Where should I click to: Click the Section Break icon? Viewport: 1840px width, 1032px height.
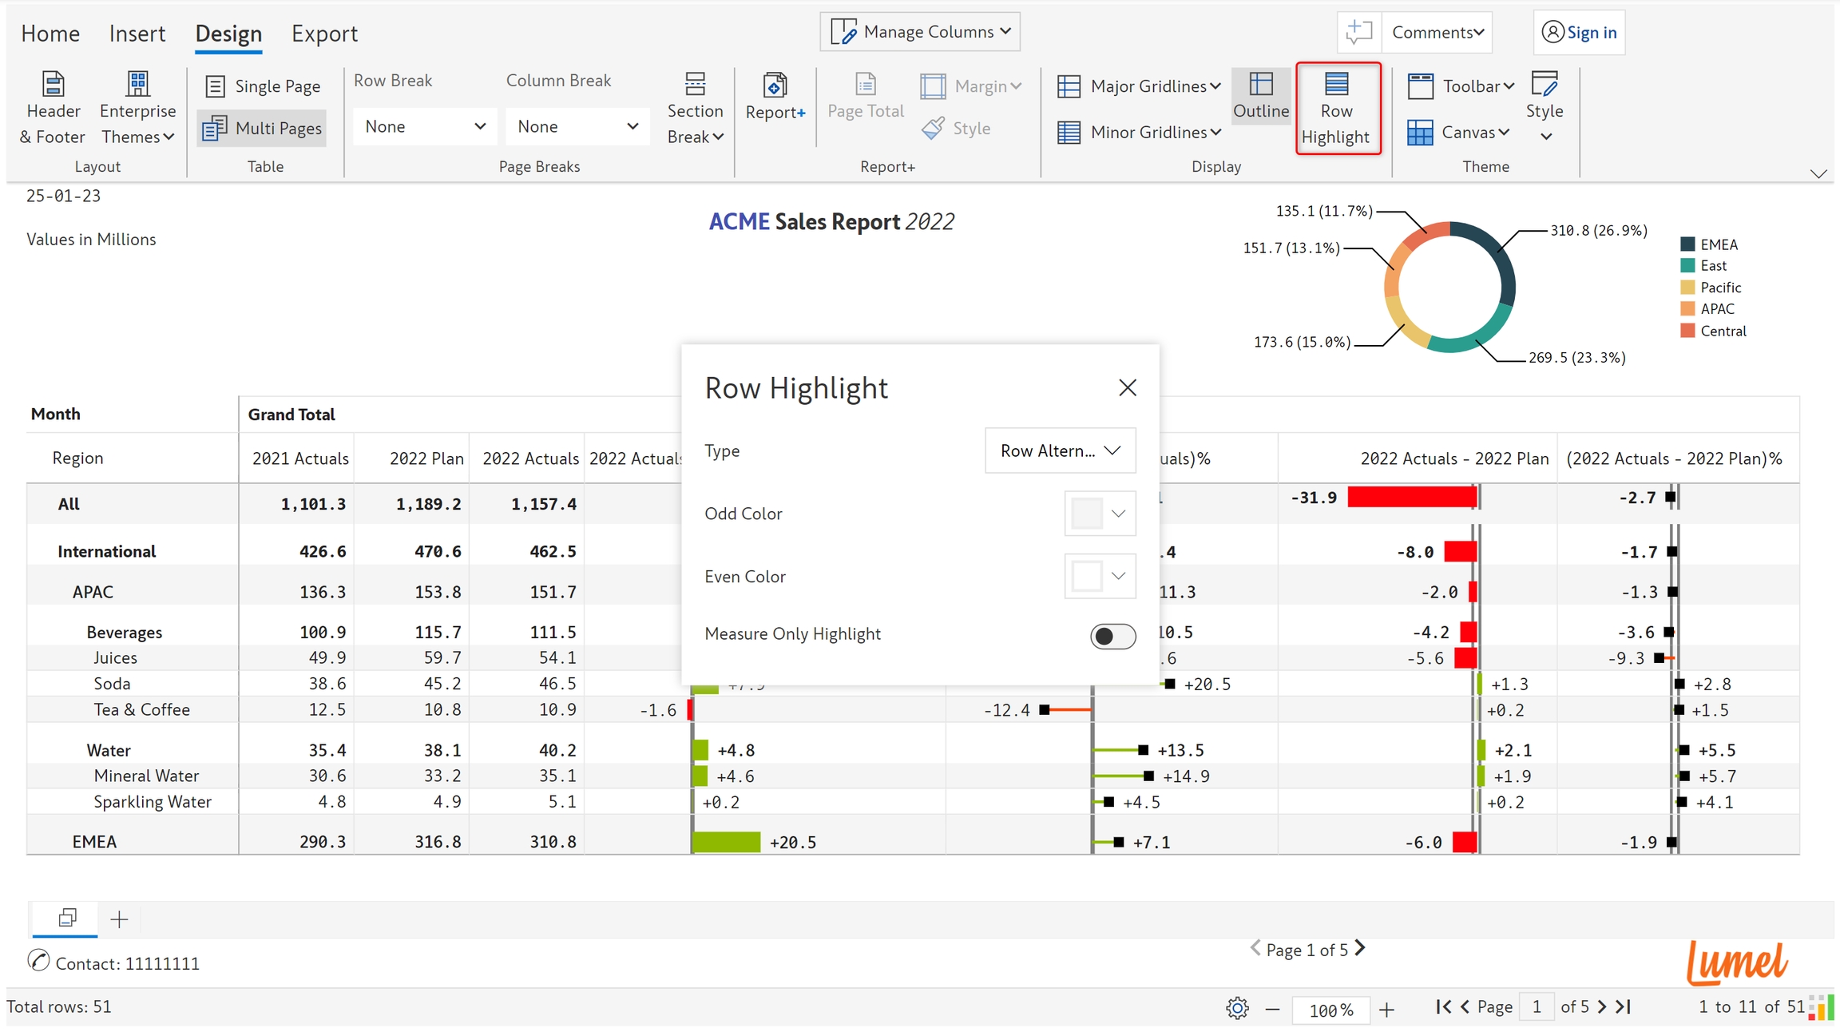(695, 85)
